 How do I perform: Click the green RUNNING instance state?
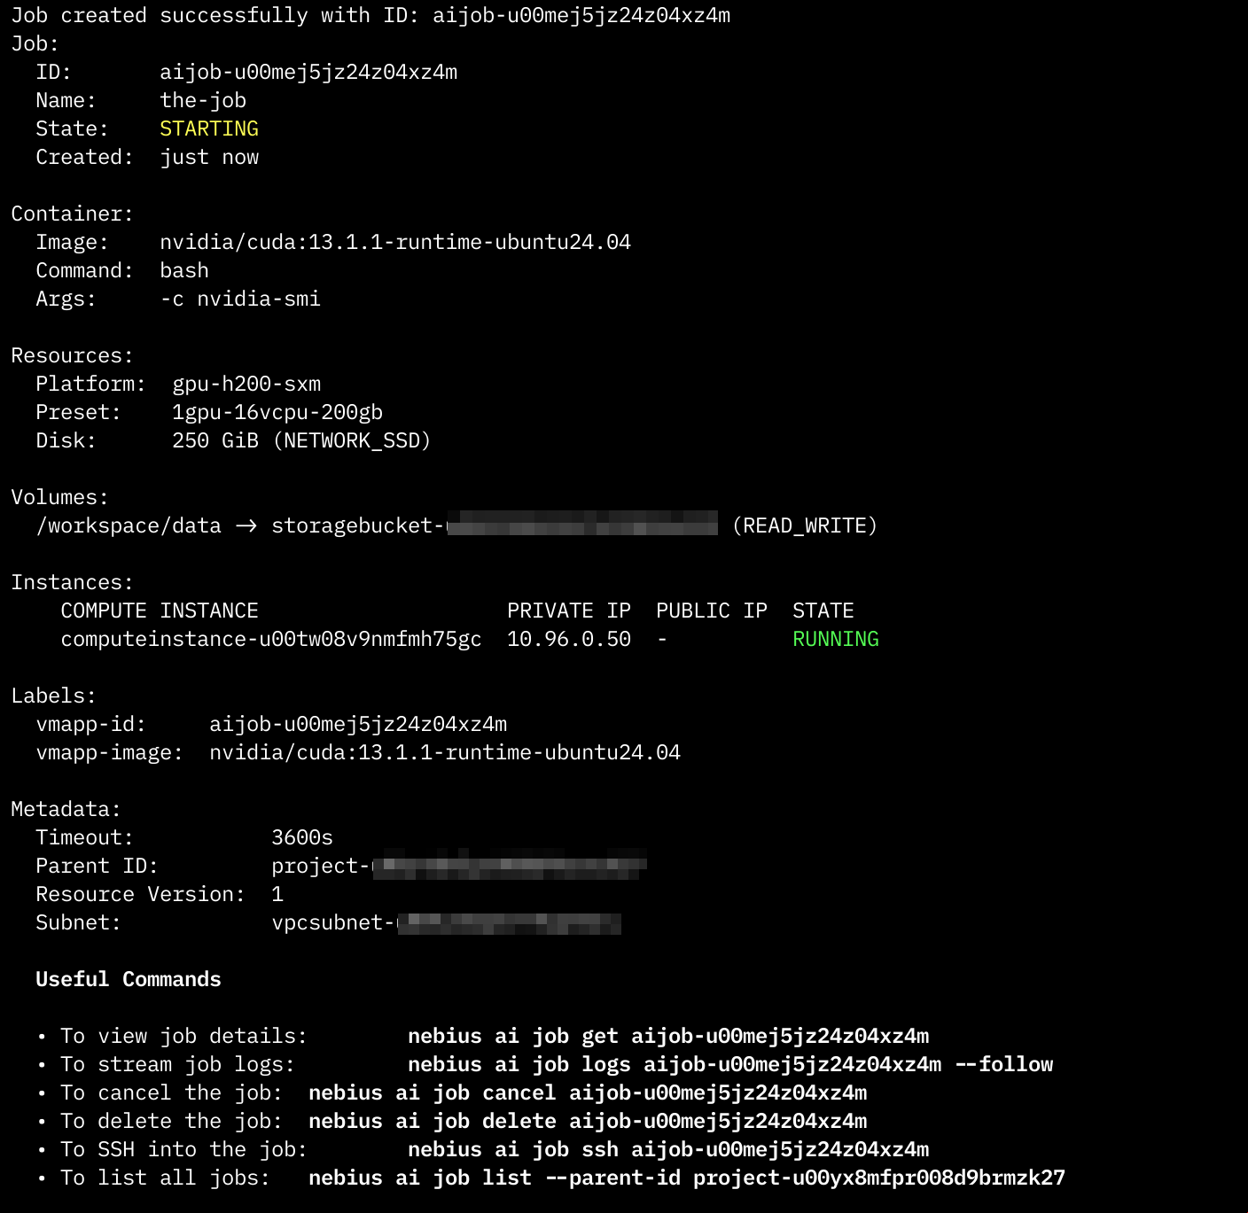point(835,640)
